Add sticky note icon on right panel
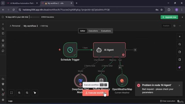Viewport: 185px width, 104px height. [x=180, y=52]
